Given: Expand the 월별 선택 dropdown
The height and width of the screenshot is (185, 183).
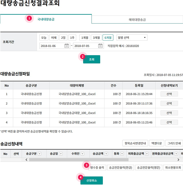Looking at the screenshot, I should tap(132, 38).
